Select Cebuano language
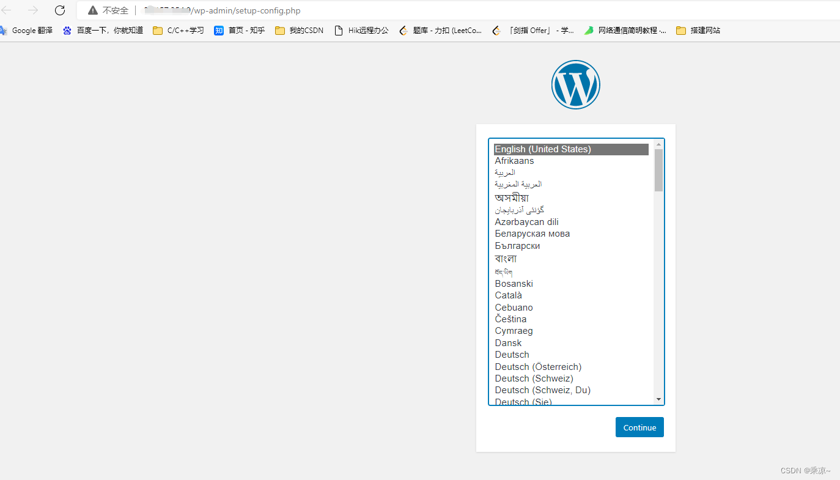The height and width of the screenshot is (480, 840). pyautogui.click(x=571, y=308)
